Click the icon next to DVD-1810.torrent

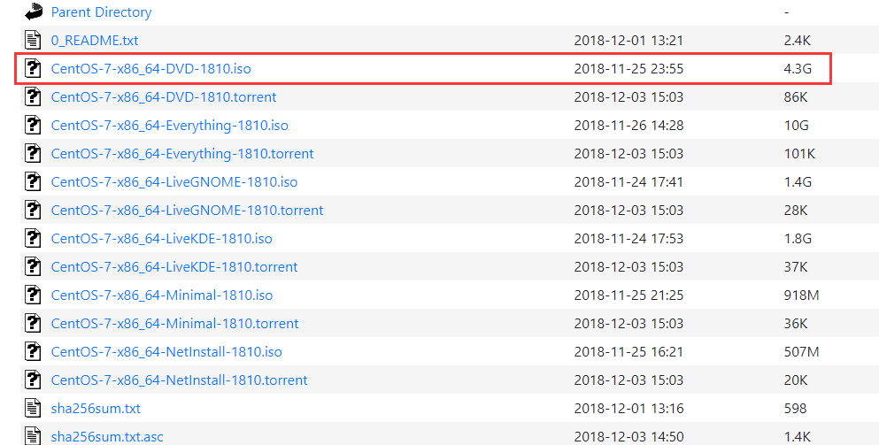pos(33,96)
